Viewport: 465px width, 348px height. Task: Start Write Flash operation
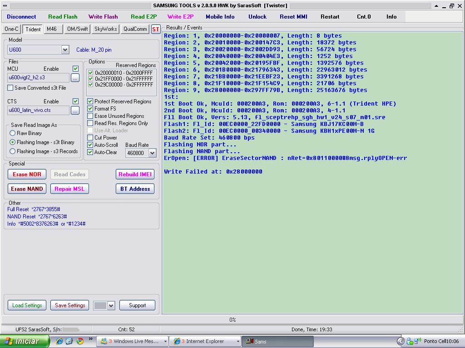click(103, 17)
